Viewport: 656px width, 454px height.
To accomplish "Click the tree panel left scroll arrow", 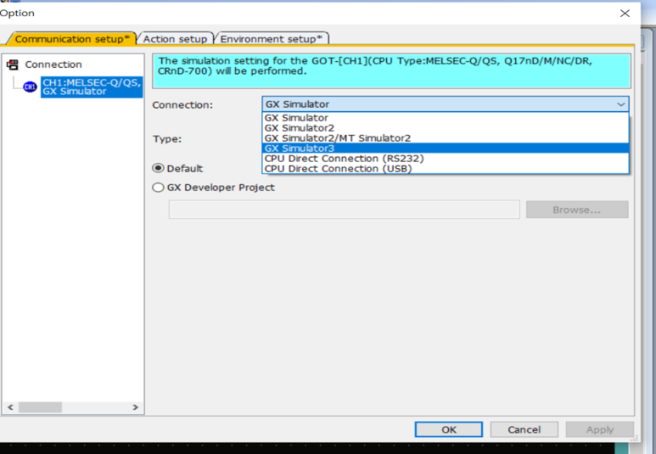I will pyautogui.click(x=10, y=407).
